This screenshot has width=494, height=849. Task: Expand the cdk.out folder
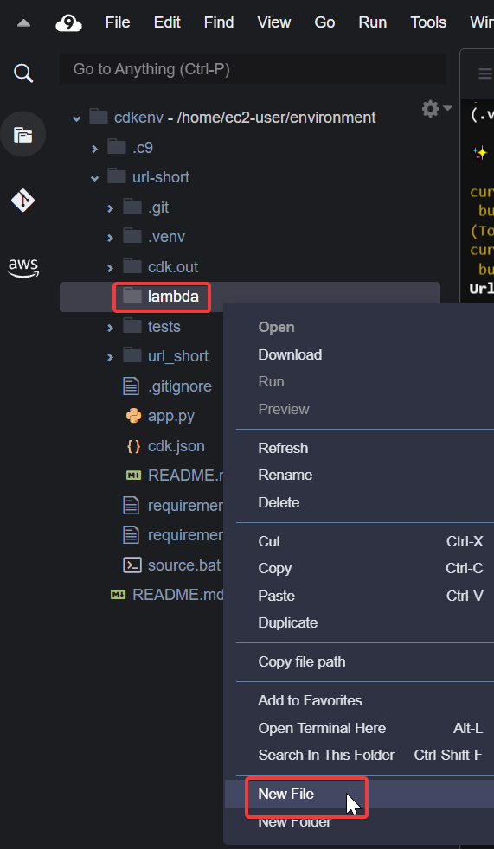click(x=110, y=267)
